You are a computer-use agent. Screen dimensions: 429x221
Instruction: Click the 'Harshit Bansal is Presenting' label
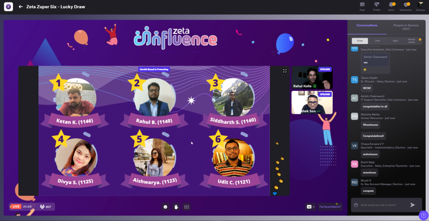[x=154, y=69]
